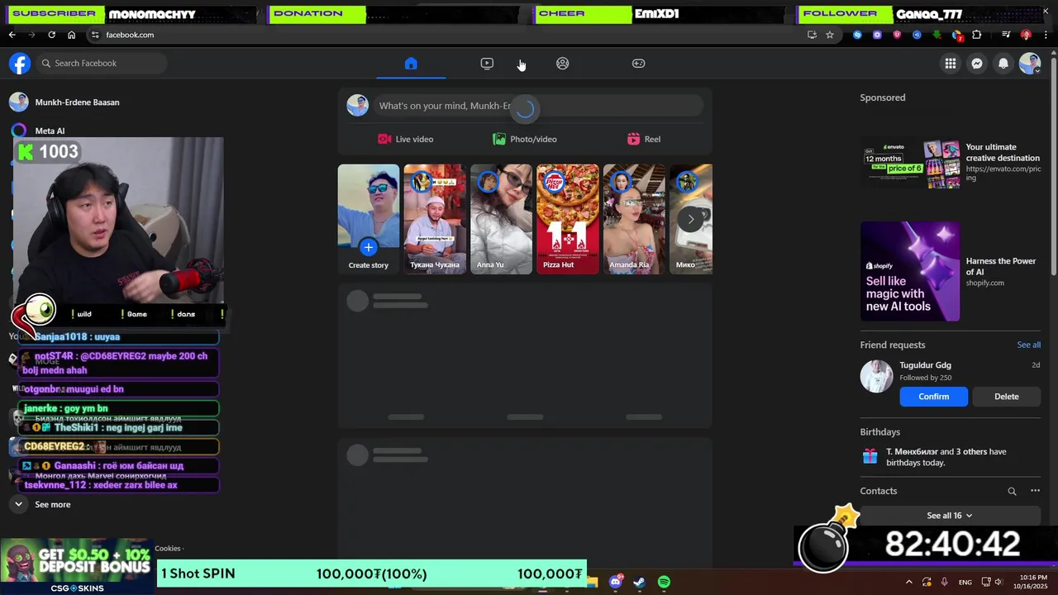
Task: Delete Tuguldur Gdg friend request
Action: coord(1007,397)
